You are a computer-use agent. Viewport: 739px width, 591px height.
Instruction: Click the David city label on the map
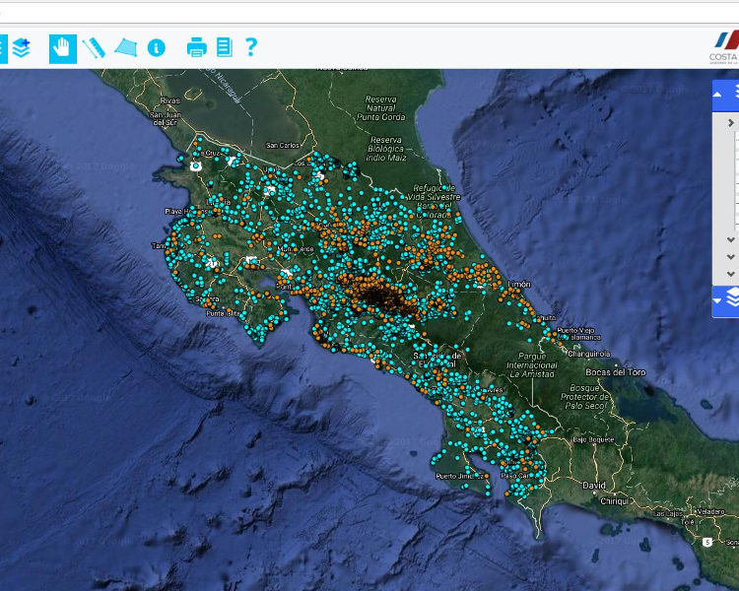tap(593, 486)
